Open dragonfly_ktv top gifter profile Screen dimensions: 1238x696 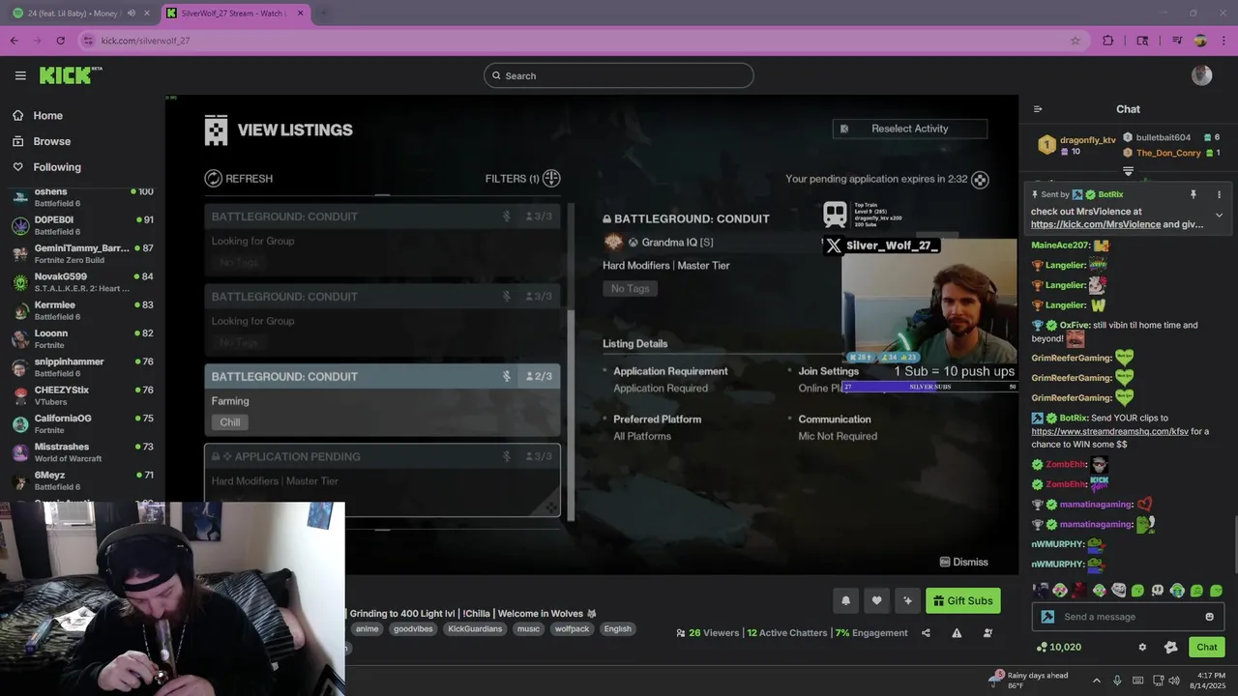[x=1087, y=140]
